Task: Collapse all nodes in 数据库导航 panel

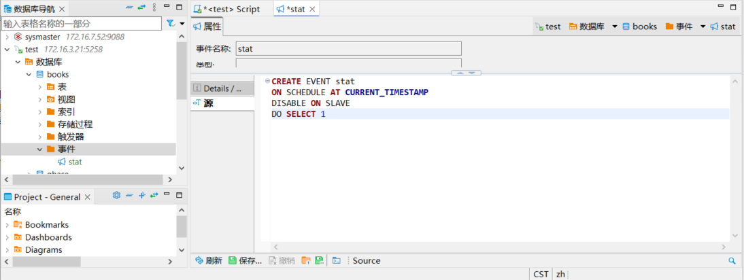Action: click(x=129, y=8)
